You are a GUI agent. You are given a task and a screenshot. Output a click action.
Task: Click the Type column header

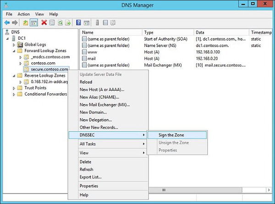click(149, 32)
